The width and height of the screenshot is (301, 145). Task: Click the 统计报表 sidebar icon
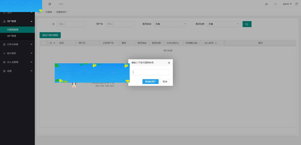pyautogui.click(x=4, y=53)
